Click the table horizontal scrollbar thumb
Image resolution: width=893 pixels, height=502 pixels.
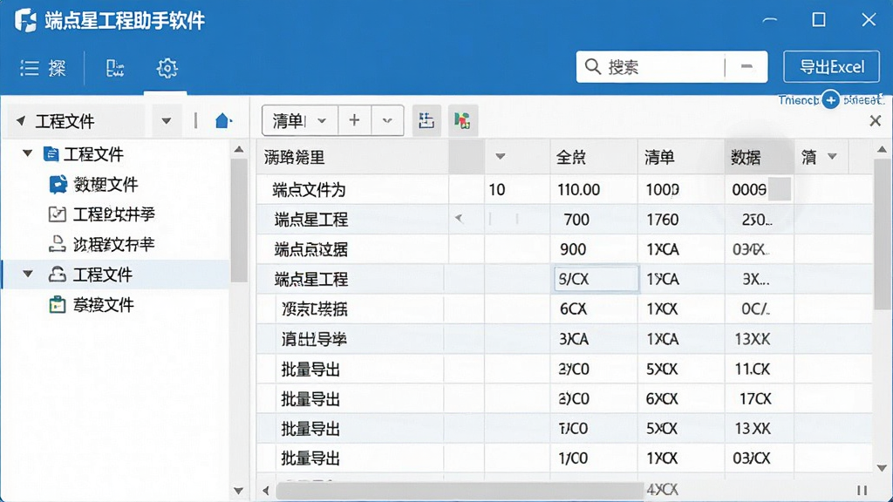point(460,490)
